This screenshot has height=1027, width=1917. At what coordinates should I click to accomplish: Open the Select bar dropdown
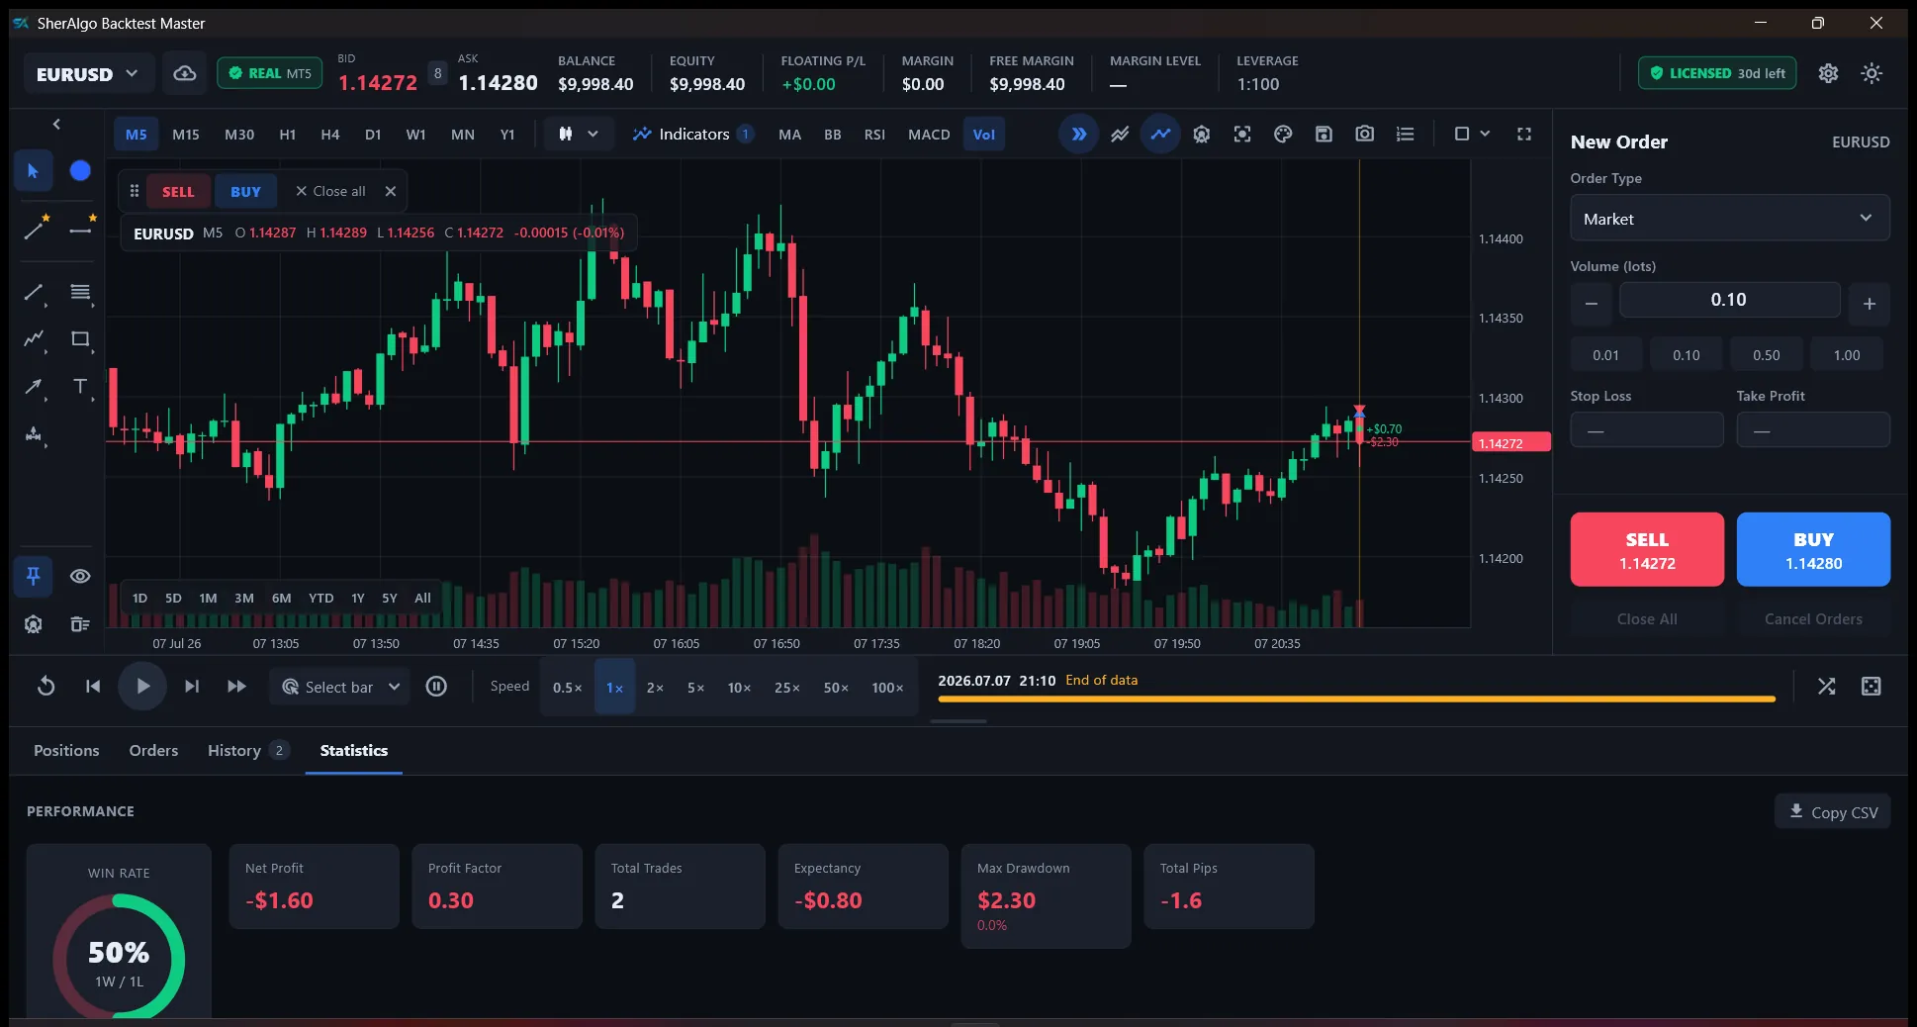tap(340, 687)
